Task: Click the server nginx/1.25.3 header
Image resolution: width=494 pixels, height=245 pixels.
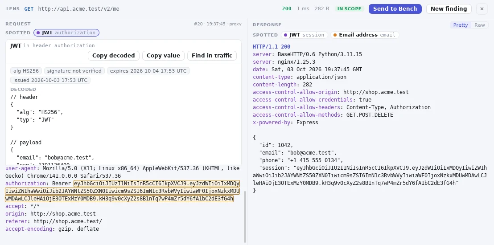Action: 284,62
